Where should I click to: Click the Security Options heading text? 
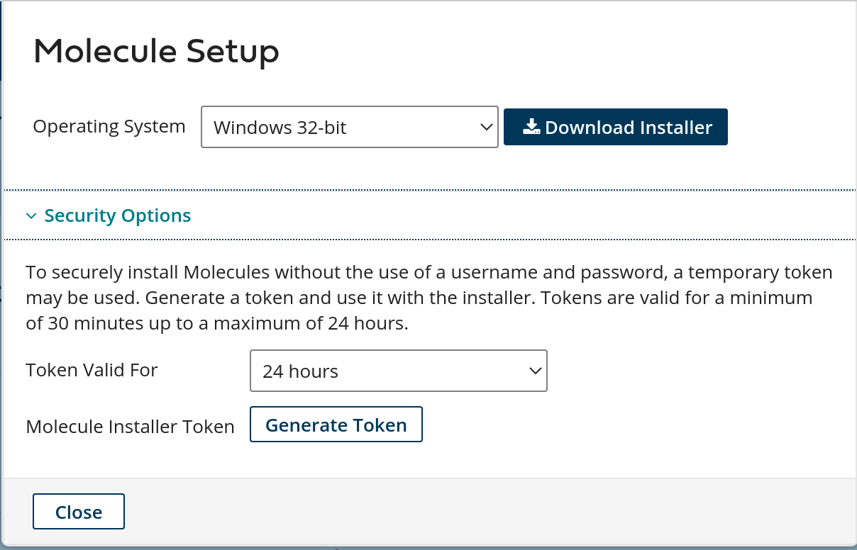click(118, 215)
